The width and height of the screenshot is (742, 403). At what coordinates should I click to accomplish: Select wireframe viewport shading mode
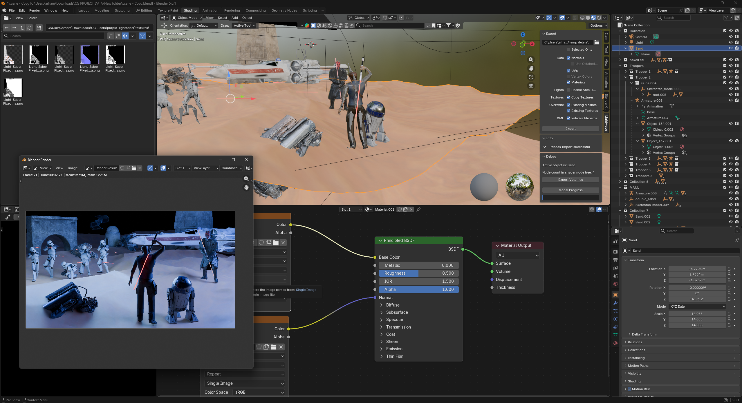582,18
